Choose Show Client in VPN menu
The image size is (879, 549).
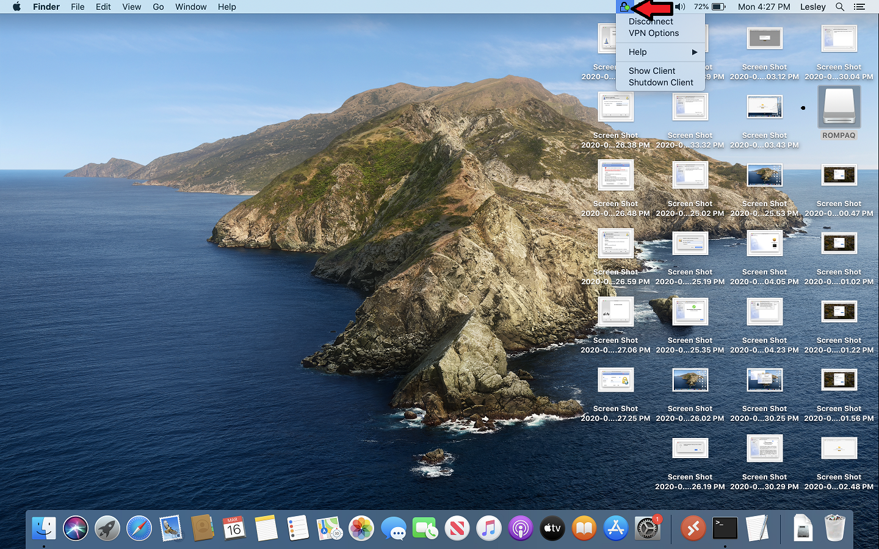(652, 71)
